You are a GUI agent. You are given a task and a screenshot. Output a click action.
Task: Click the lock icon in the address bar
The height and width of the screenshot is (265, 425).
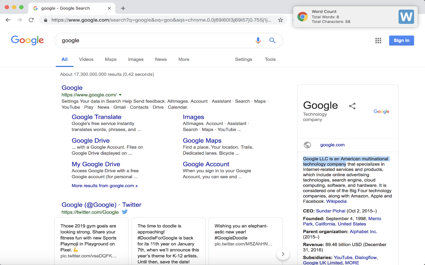point(45,20)
